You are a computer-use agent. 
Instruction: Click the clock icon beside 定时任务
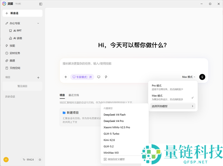(x=7, y=53)
